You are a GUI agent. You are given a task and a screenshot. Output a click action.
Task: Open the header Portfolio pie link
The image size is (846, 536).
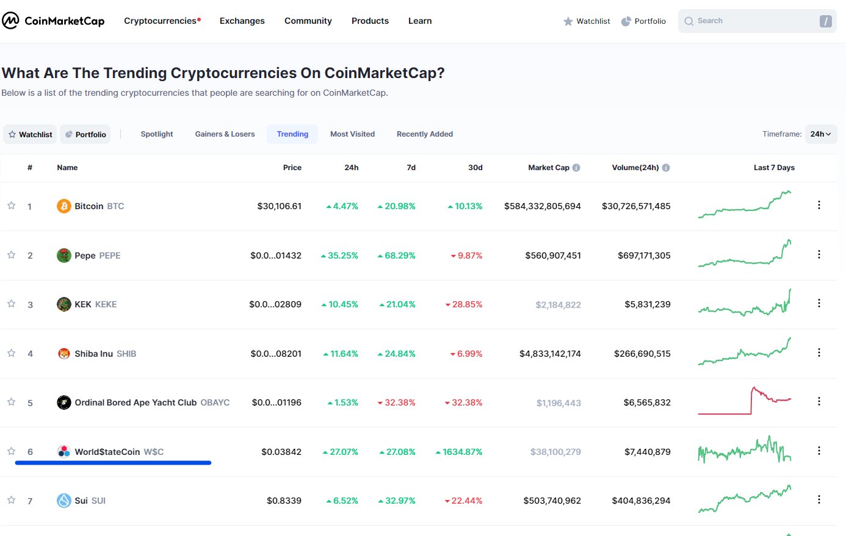(643, 21)
